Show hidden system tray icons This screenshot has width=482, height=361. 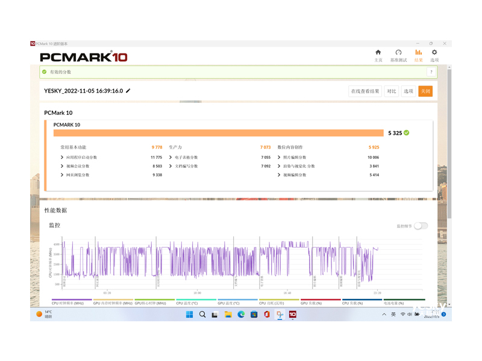click(x=384, y=314)
